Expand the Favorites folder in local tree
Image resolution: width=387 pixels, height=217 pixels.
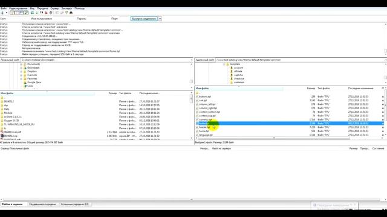point(21,79)
